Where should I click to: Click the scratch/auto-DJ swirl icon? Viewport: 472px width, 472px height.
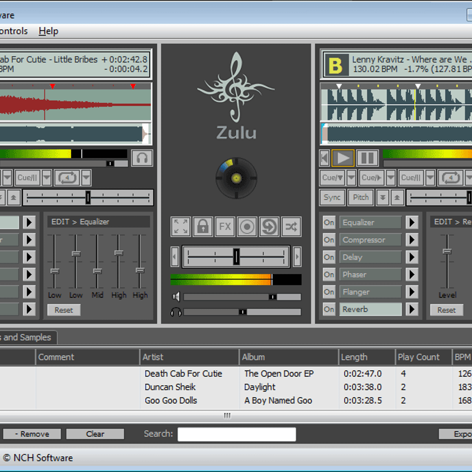click(269, 227)
